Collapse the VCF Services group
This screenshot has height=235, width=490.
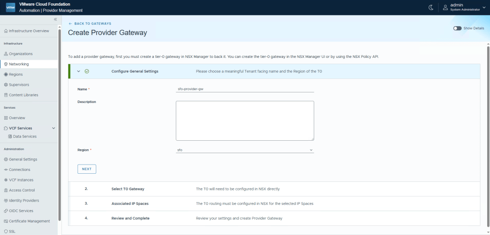(53, 128)
